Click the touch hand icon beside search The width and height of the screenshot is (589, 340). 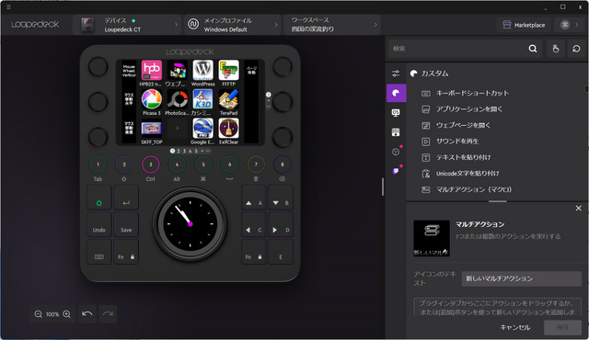coord(556,49)
